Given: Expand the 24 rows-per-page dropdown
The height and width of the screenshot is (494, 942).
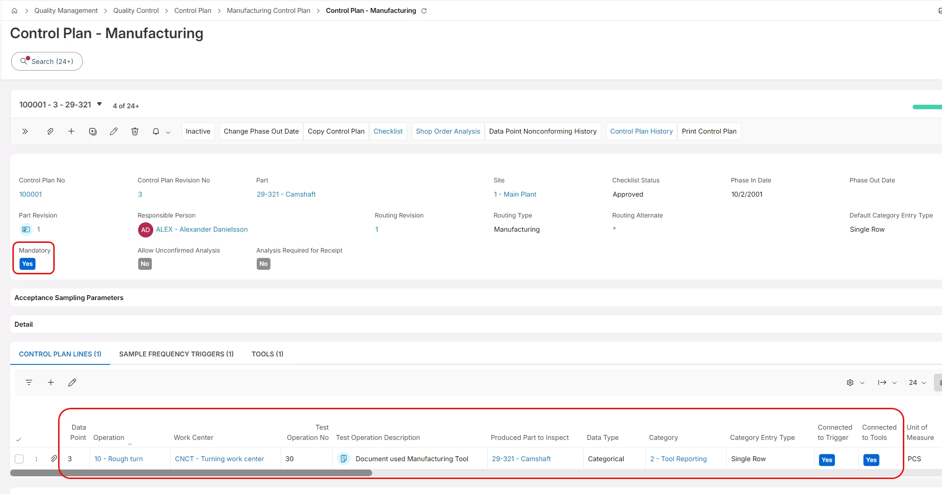Looking at the screenshot, I should click(x=918, y=383).
